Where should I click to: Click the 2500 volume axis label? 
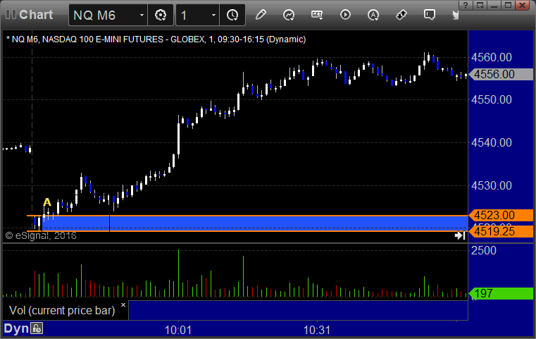(x=484, y=250)
